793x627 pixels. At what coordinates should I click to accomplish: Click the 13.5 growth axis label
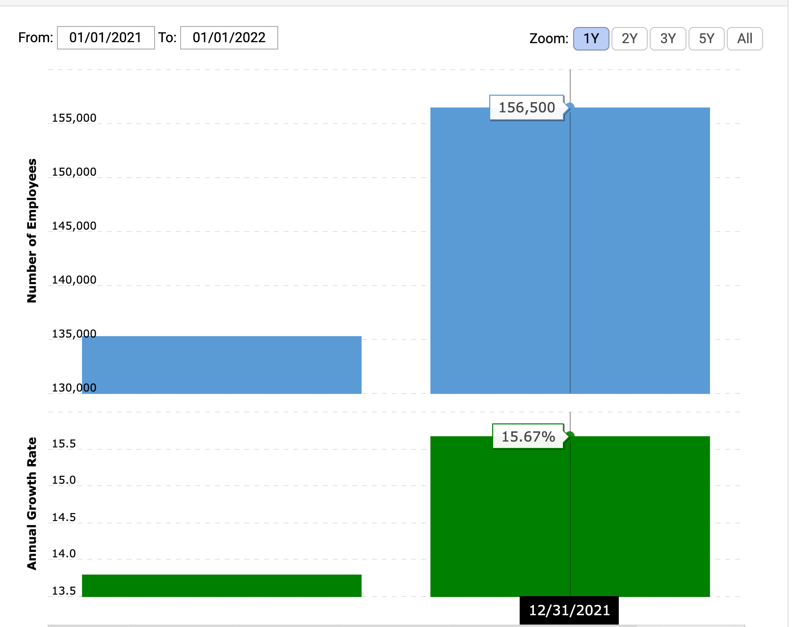[64, 591]
